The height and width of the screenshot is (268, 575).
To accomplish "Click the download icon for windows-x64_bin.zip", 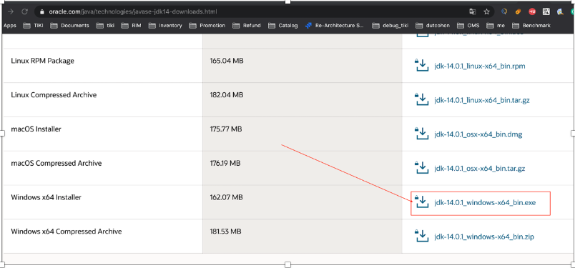I will point(421,237).
